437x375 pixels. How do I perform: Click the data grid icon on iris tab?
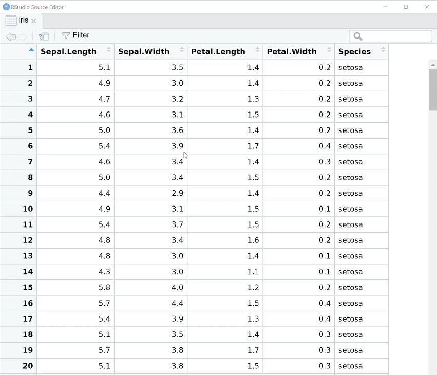(11, 21)
